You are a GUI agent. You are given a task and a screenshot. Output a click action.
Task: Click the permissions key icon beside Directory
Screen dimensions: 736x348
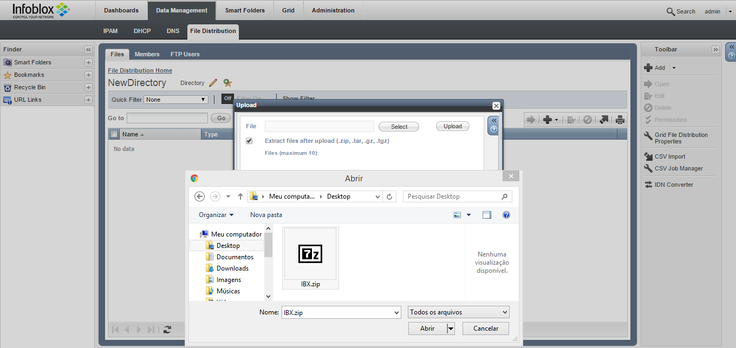click(x=226, y=82)
